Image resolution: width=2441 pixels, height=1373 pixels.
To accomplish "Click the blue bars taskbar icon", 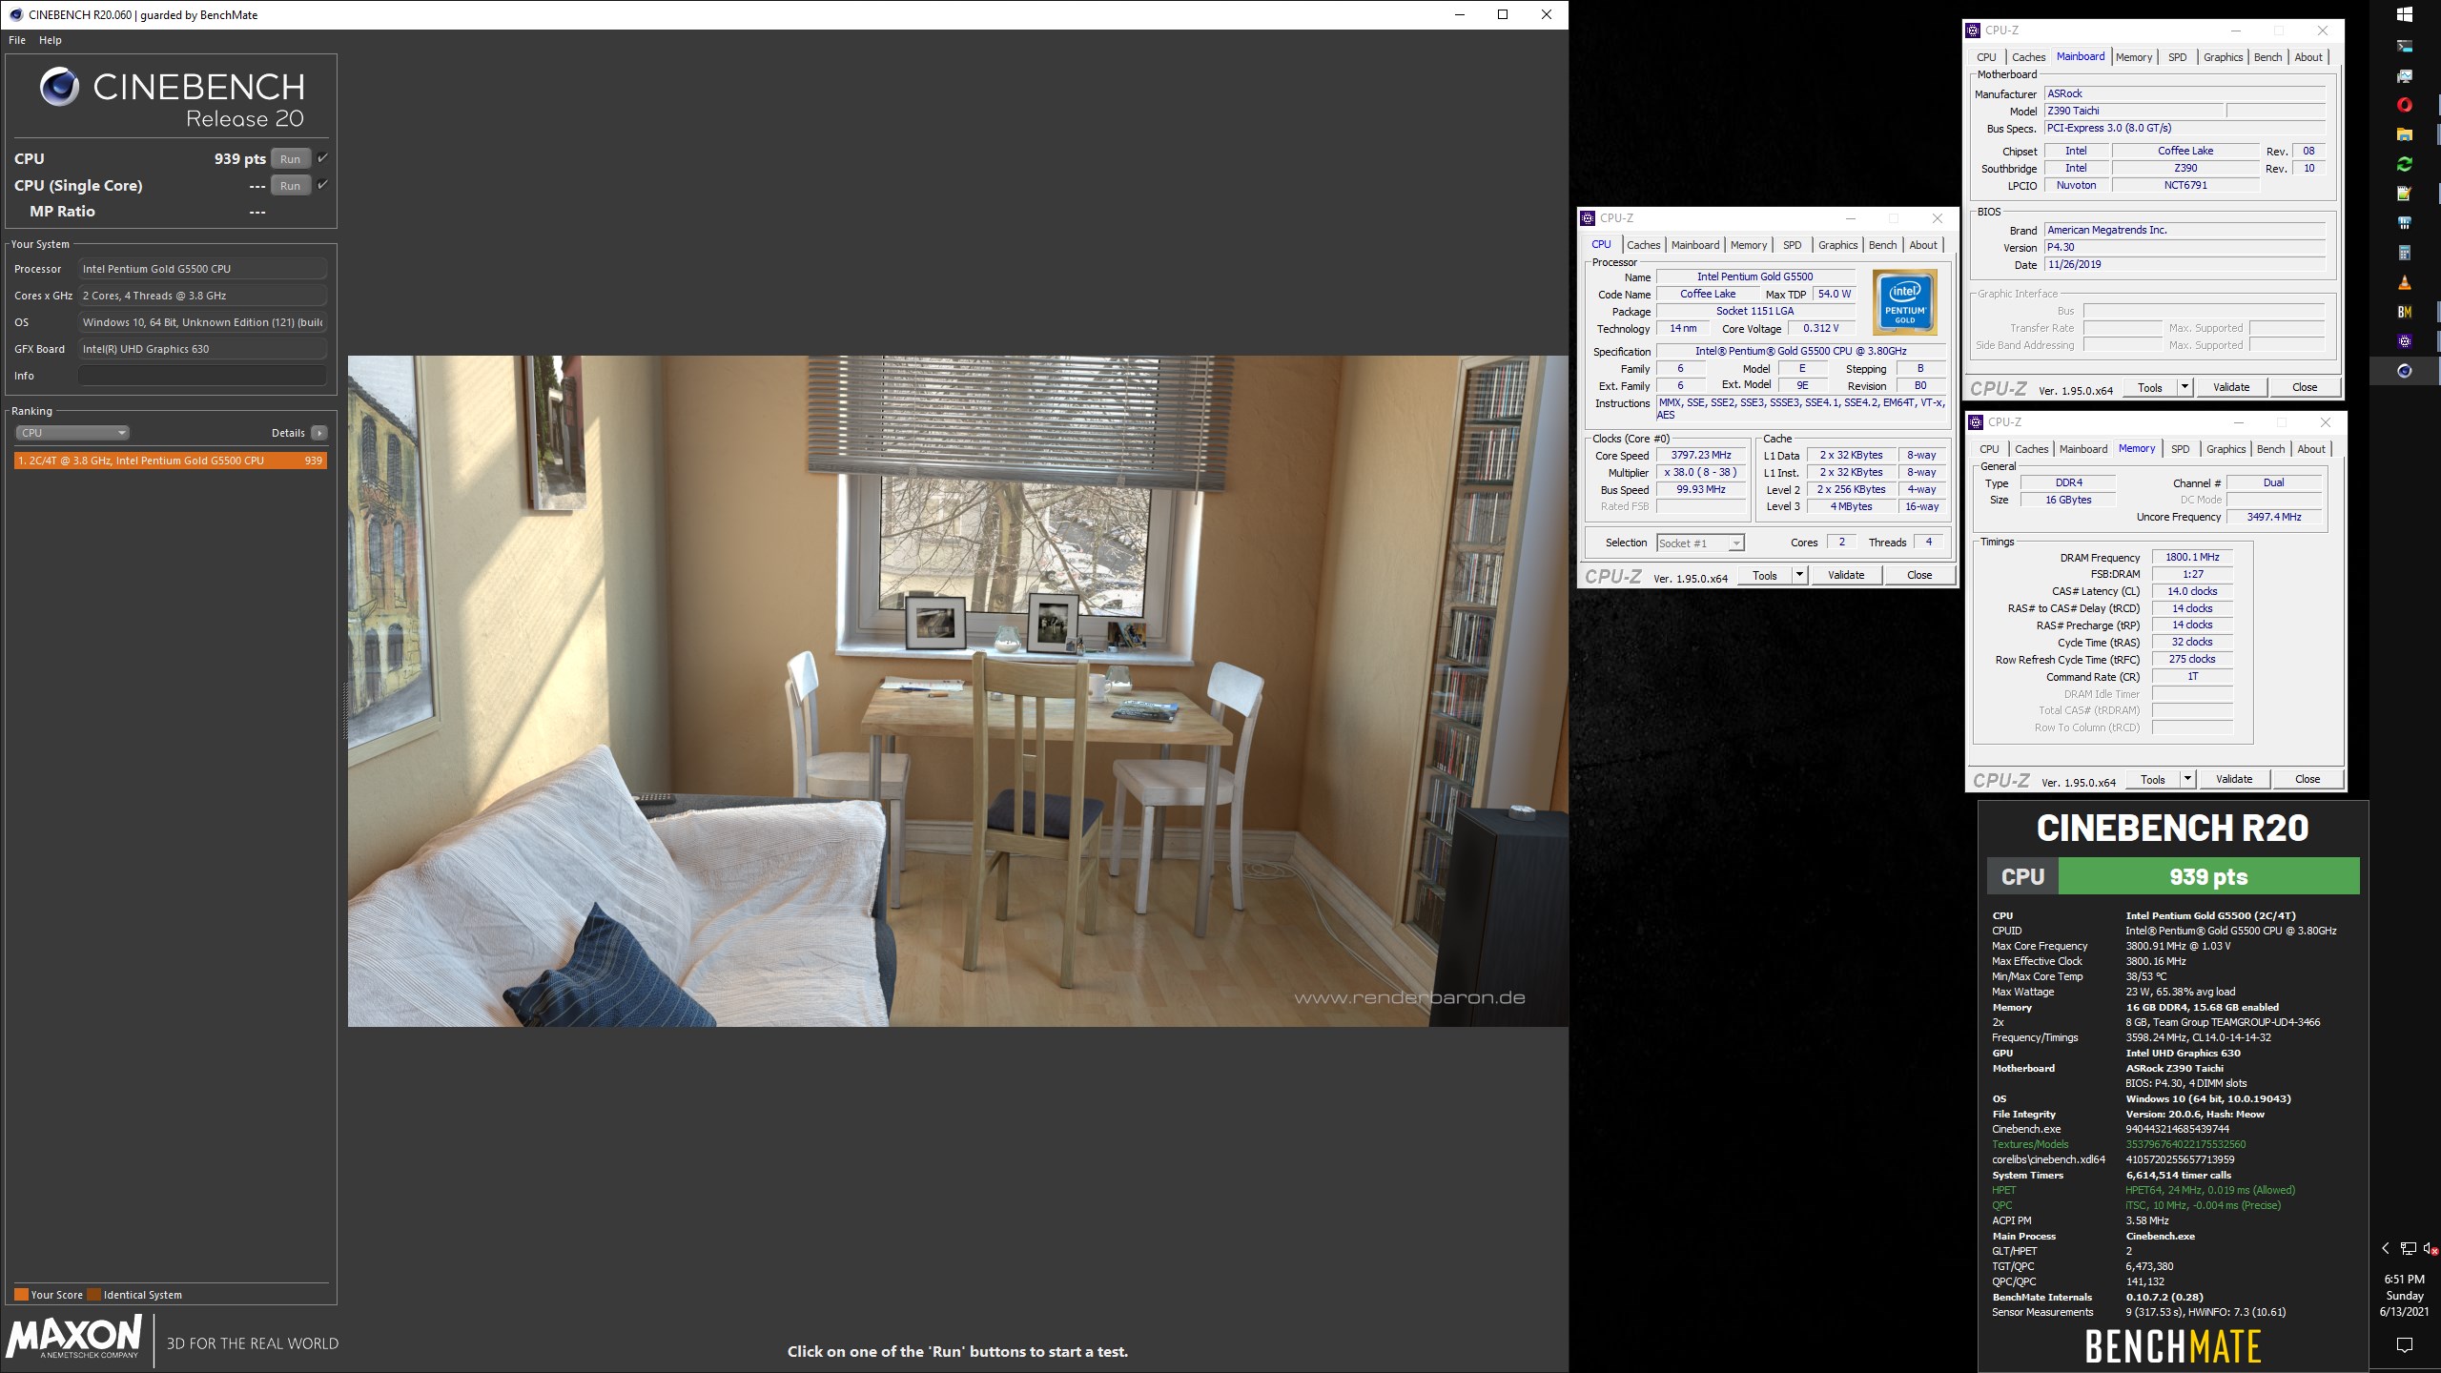I will click(2404, 223).
